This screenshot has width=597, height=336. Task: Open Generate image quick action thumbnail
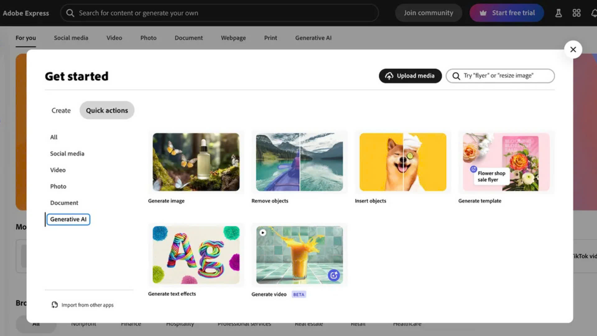[196, 162]
